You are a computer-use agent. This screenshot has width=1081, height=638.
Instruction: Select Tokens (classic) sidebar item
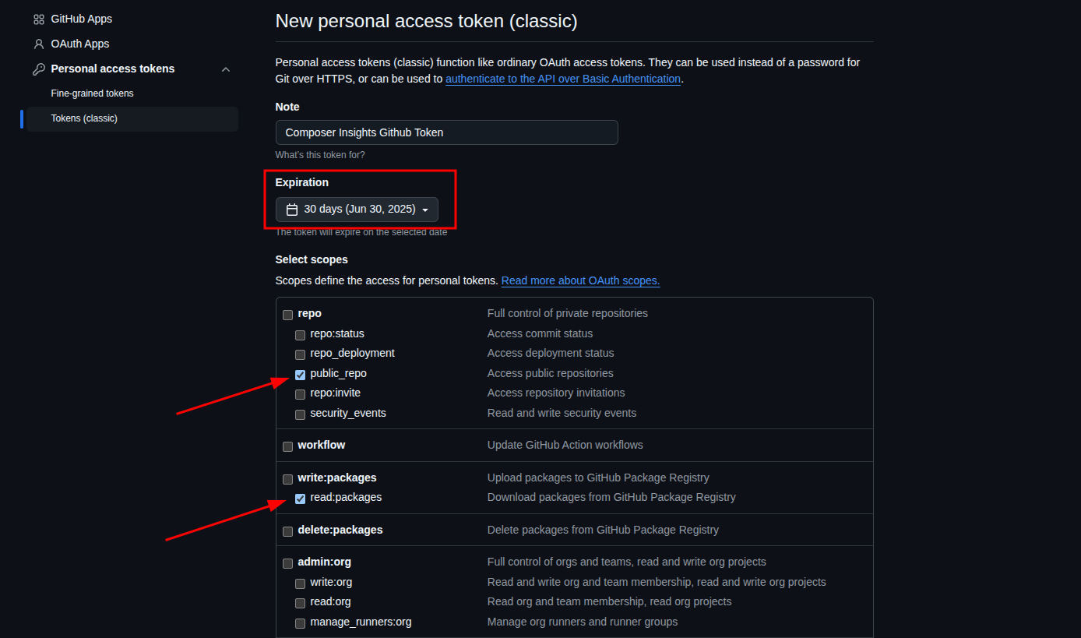coord(84,118)
